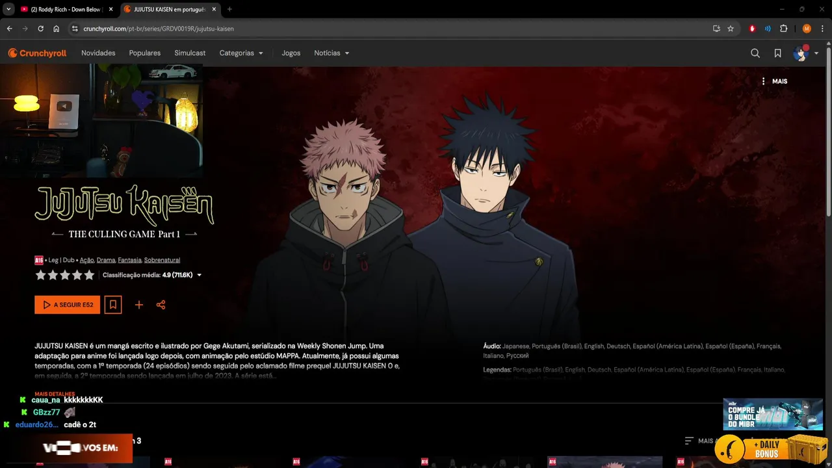This screenshot has height=468, width=832.
Task: Expand the account dropdown arrow beside avatar
Action: (x=816, y=53)
